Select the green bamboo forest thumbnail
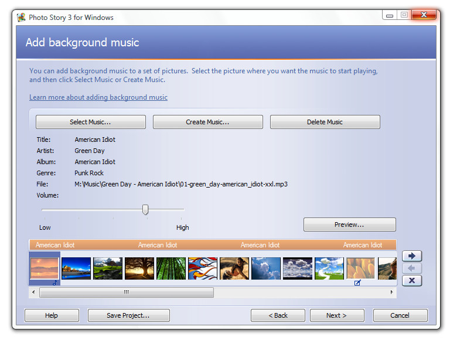Image resolution: width=450 pixels, height=340 pixels. click(x=171, y=268)
